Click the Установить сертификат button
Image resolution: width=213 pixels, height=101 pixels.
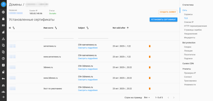pyautogui.click(x=163, y=20)
